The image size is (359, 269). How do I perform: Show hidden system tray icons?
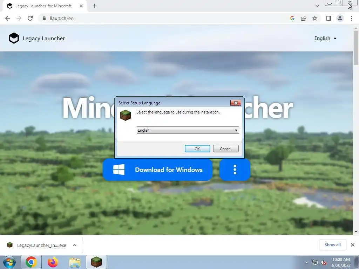click(x=306, y=262)
